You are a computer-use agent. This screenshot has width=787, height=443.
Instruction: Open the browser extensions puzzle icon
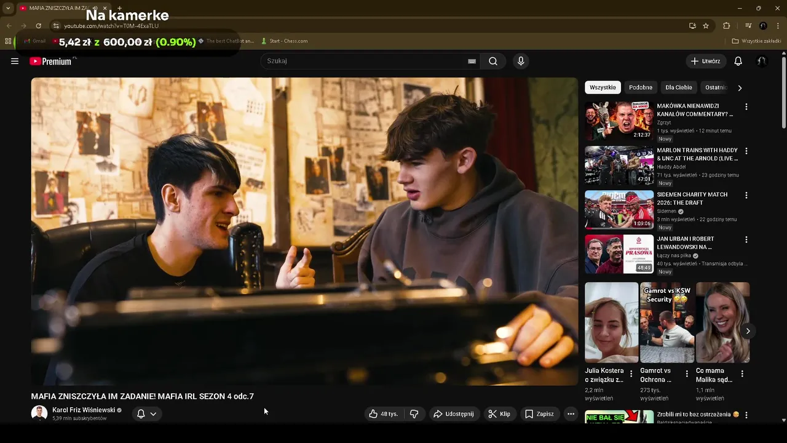pos(727,26)
